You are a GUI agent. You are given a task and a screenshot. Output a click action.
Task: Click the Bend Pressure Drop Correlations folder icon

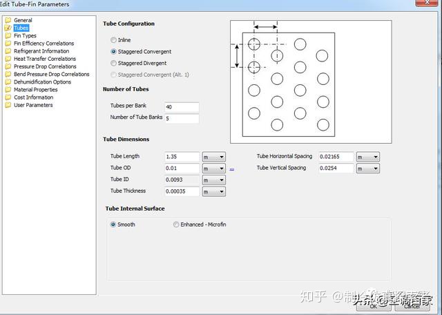pyautogui.click(x=8, y=74)
